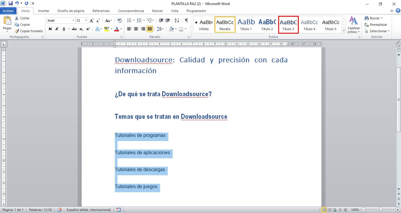Click the Save icon in quick access toolbar
This screenshot has width=401, height=213.
pos(11,4)
